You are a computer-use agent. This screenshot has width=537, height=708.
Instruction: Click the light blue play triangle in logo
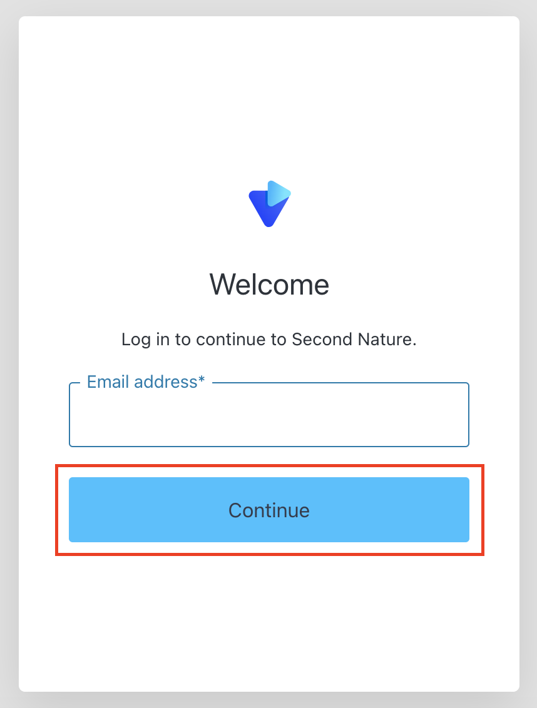279,193
